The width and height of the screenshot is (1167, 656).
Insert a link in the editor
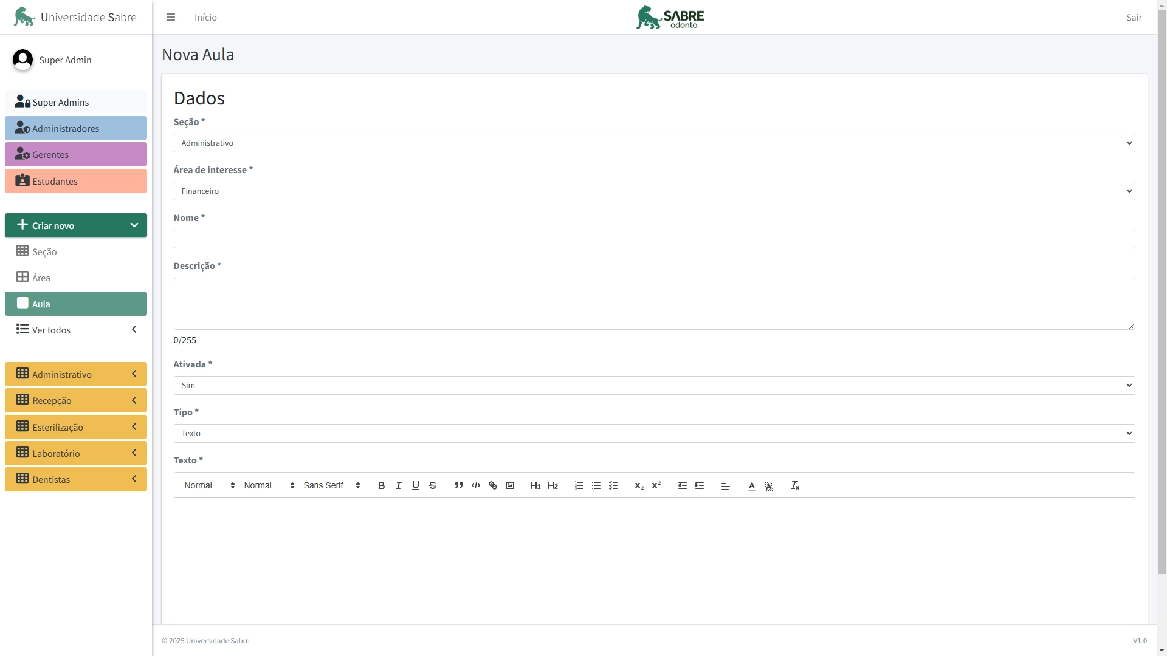coord(493,485)
